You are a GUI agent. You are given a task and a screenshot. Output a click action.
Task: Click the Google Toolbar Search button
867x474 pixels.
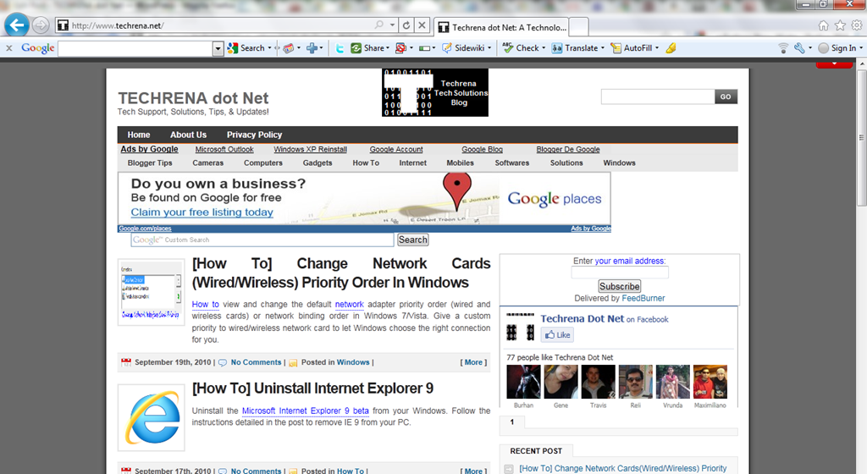coord(246,48)
